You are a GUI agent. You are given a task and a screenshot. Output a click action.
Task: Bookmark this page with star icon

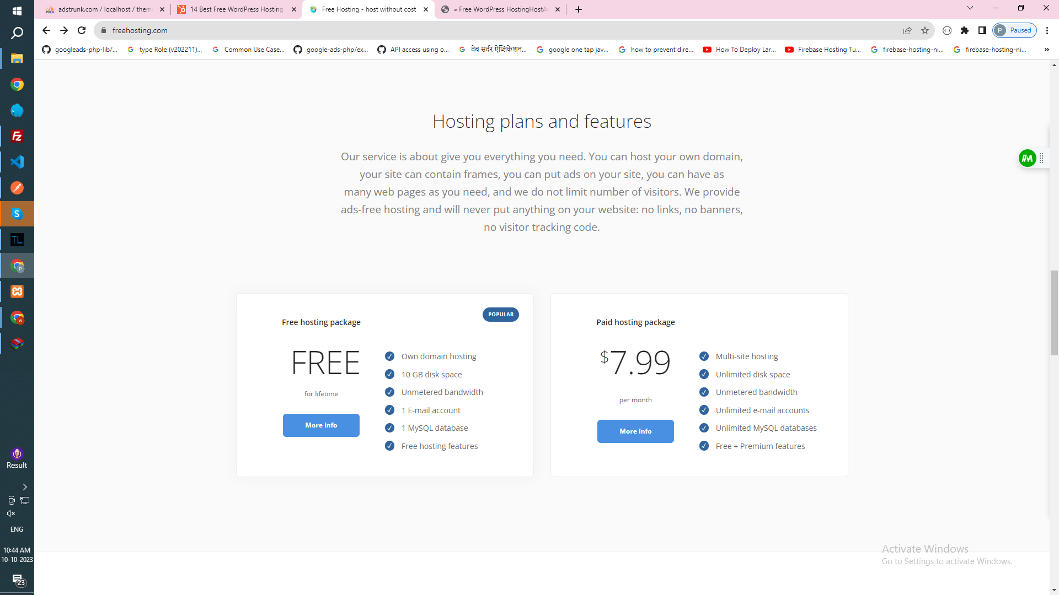tap(925, 30)
